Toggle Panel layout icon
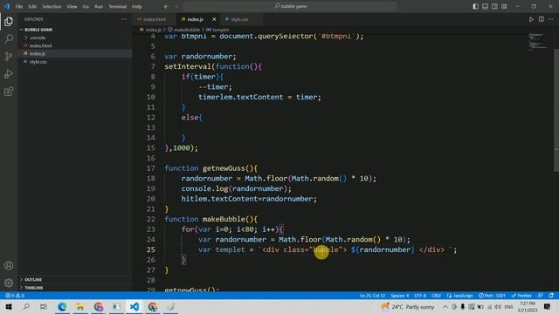Screen dimensions: 559x314 [486, 6]
